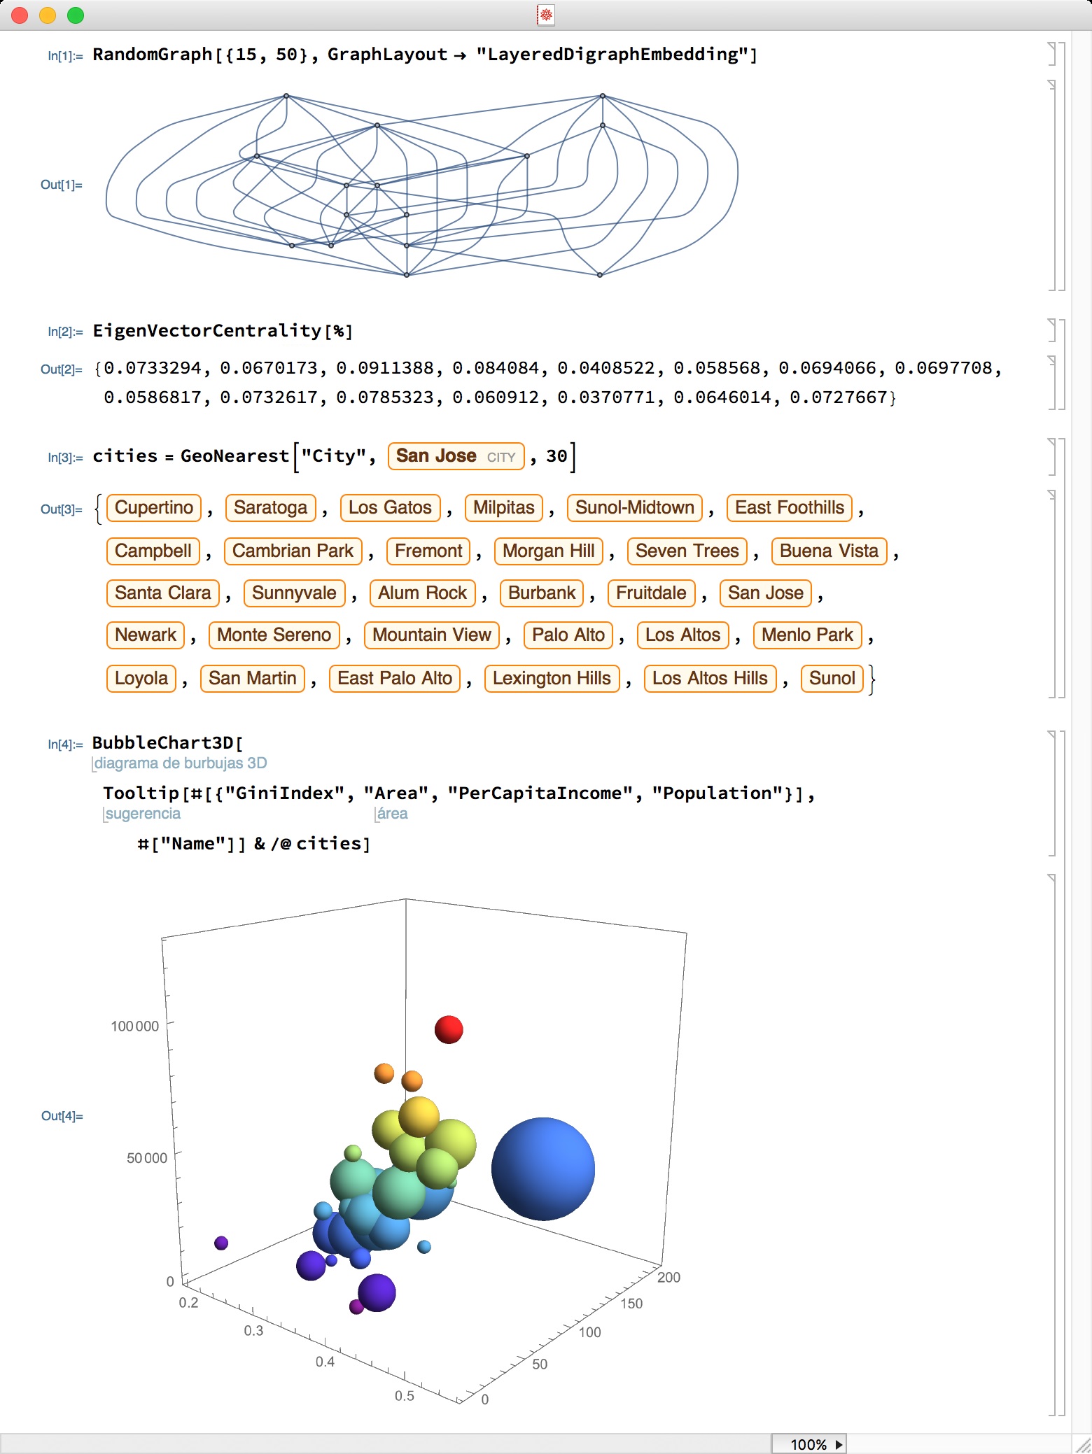Screen dimensions: 1092x1454
Task: Open the 100% magnification popup arrow
Action: tap(839, 1444)
